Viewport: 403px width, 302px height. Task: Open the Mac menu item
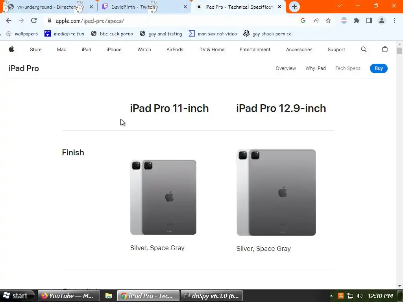61,50
